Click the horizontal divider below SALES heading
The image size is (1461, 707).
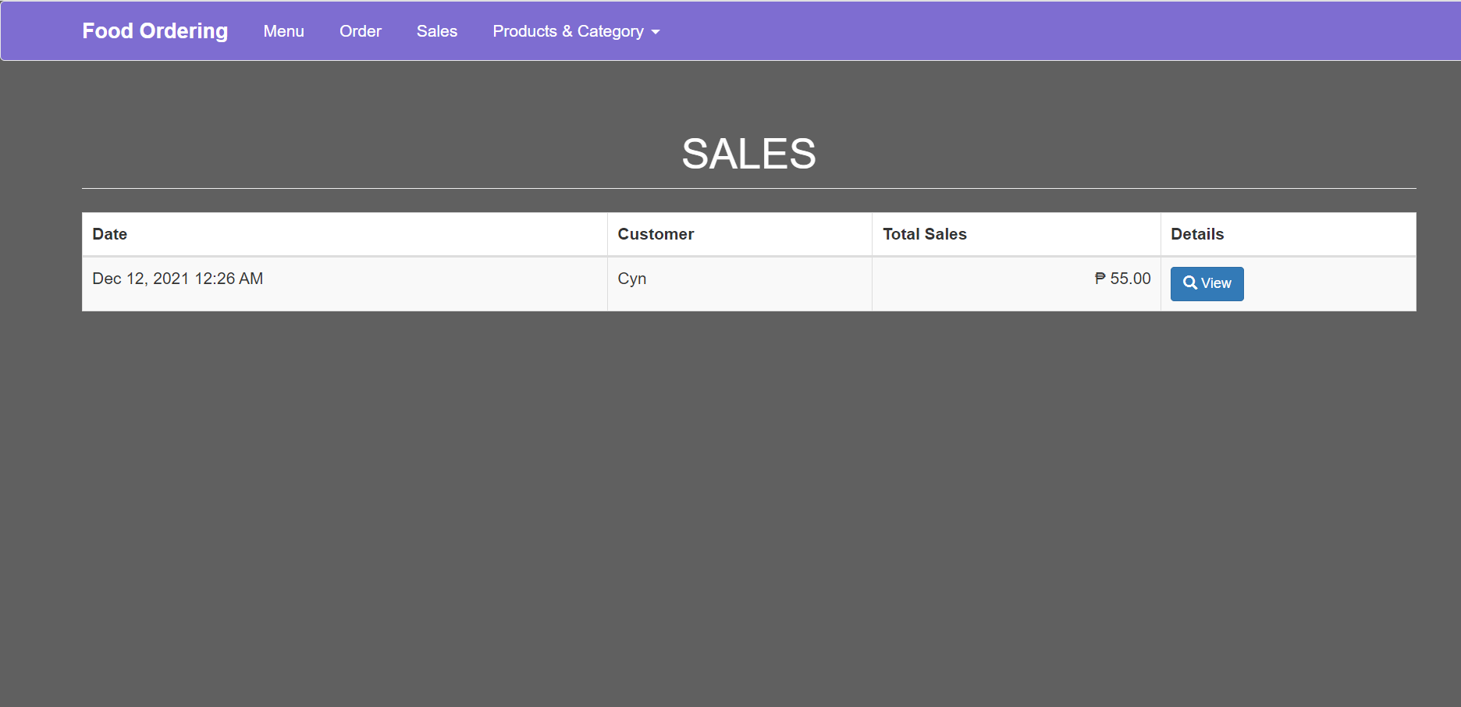[x=748, y=188]
